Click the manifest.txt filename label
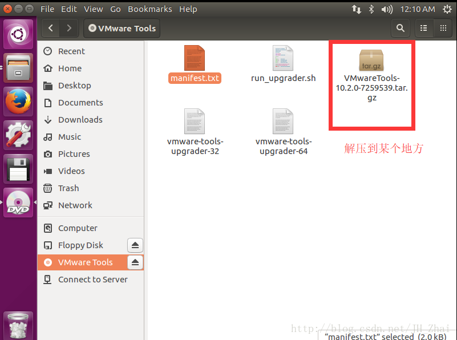This screenshot has height=340, width=457. tap(195, 78)
